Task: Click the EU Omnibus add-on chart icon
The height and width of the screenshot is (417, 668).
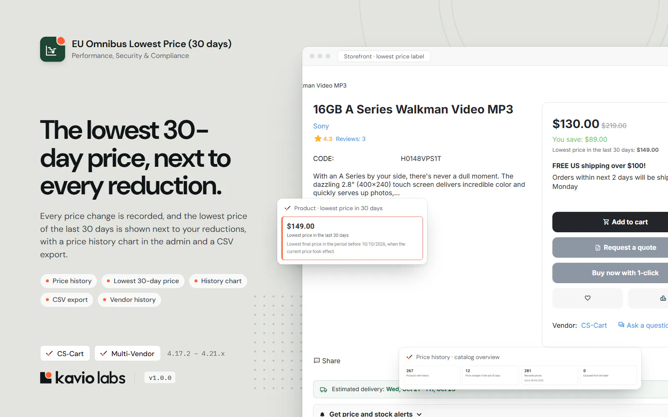Action: [53, 49]
